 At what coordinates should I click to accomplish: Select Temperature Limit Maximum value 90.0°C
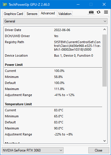pyautogui.click(x=59, y=128)
